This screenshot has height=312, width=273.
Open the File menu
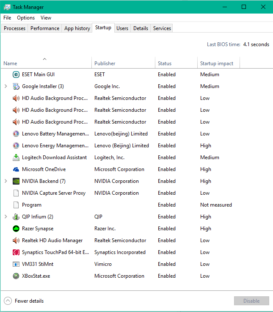(7, 18)
